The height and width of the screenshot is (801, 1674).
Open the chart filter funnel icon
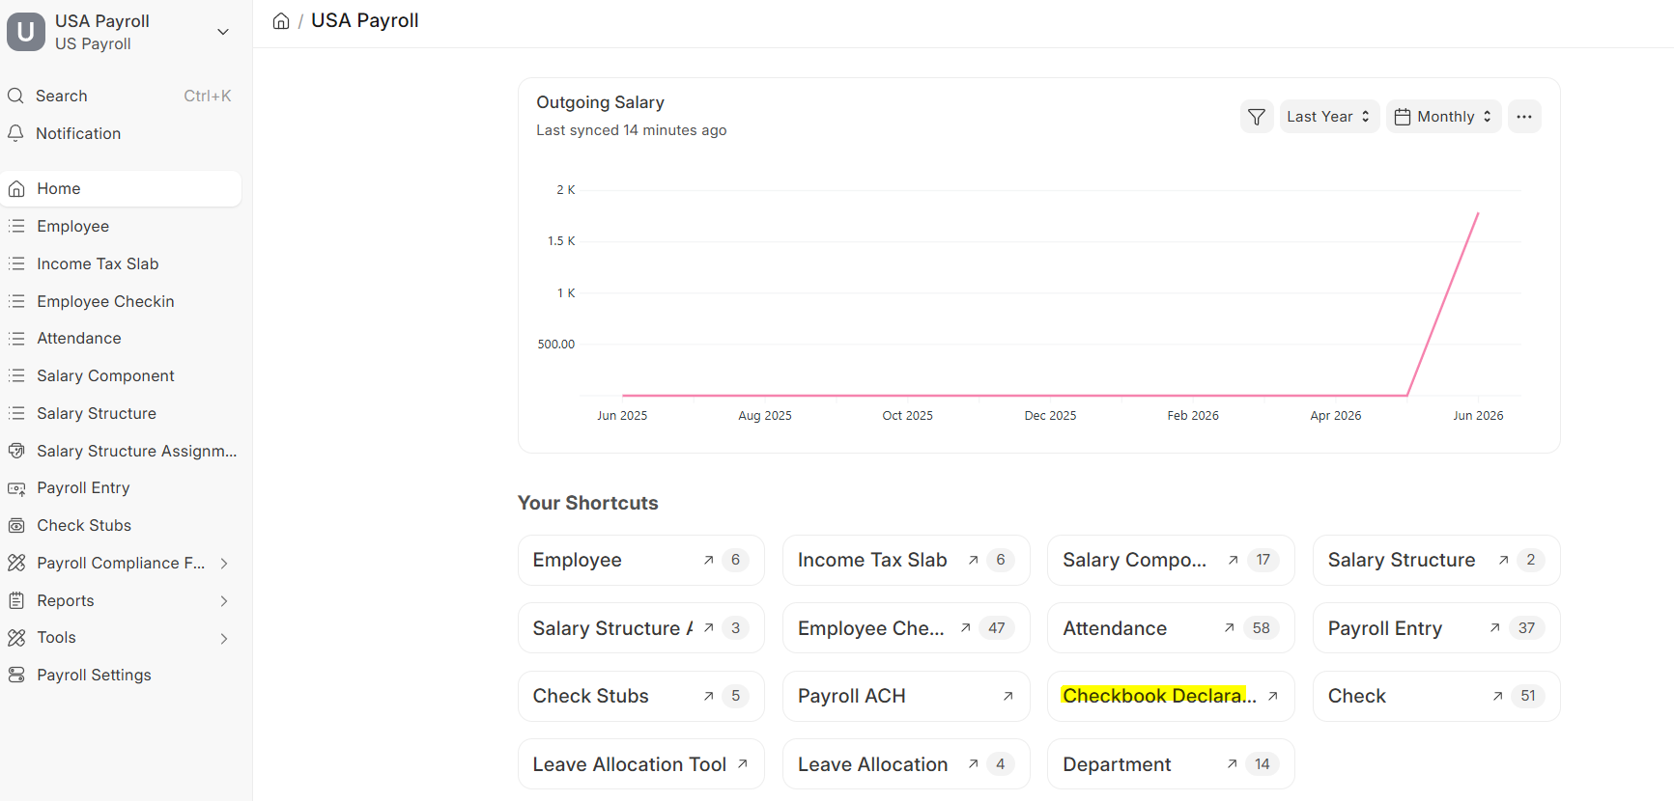coord(1257,117)
